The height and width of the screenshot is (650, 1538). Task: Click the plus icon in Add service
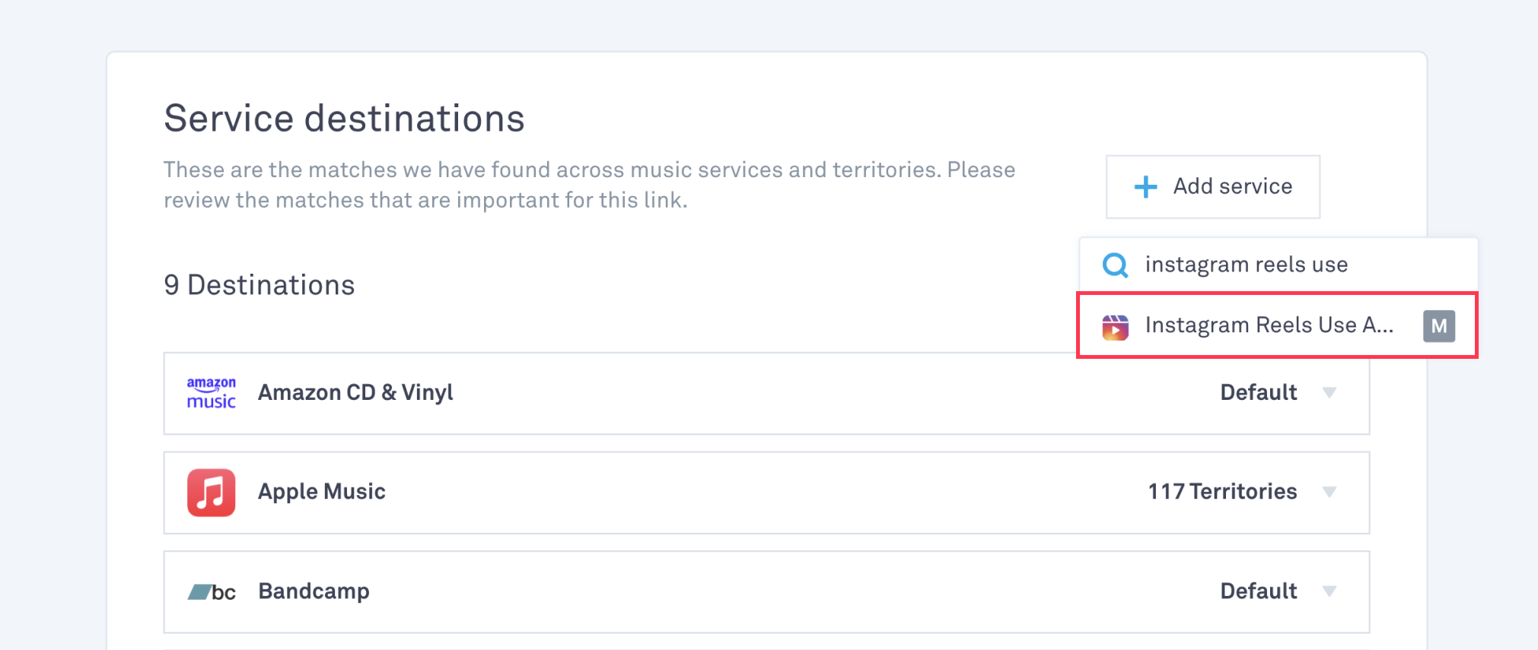(x=1145, y=187)
